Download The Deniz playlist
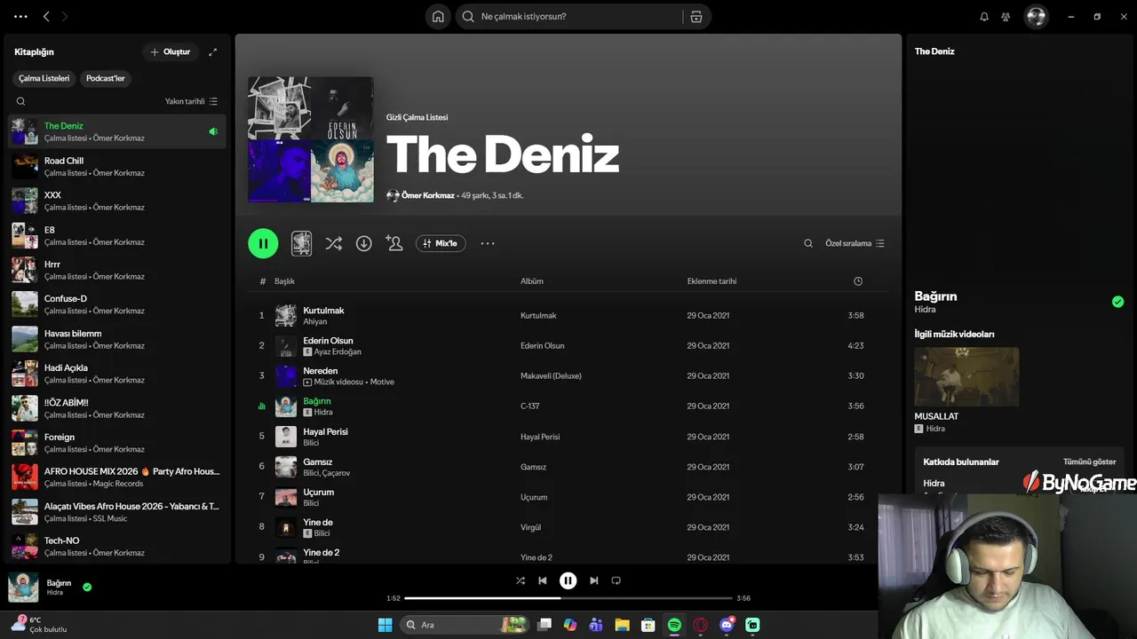Screen dimensions: 1137x639 tap(364, 243)
